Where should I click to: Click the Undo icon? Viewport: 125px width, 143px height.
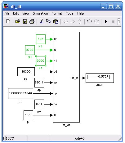[89, 21]
